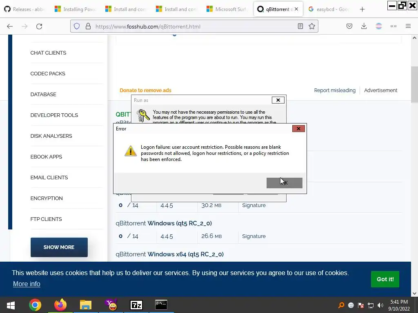The width and height of the screenshot is (418, 313).
Task: Click Report misleading link
Action: (x=335, y=90)
